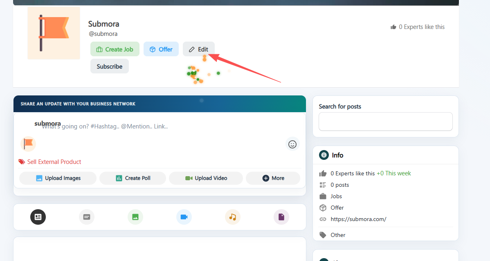
Task: Subscribe to the Submora page
Action: [x=109, y=66]
